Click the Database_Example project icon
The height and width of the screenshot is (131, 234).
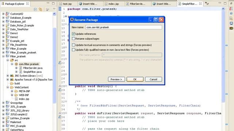pyautogui.click(x=7, y=17)
